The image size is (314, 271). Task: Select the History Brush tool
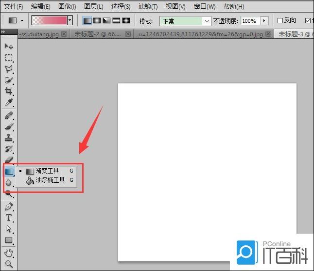point(9,149)
